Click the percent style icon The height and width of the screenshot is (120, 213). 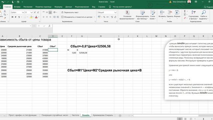point(104,17)
